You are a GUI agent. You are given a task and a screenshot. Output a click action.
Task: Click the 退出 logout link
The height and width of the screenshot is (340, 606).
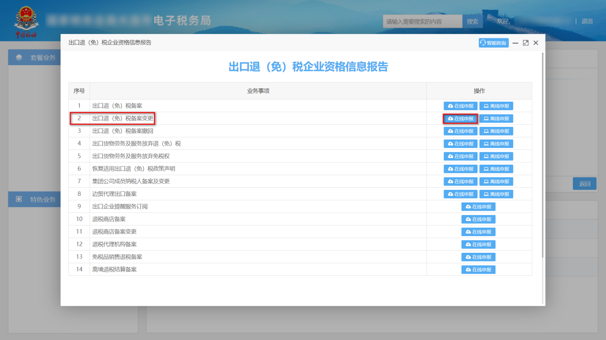(587, 21)
